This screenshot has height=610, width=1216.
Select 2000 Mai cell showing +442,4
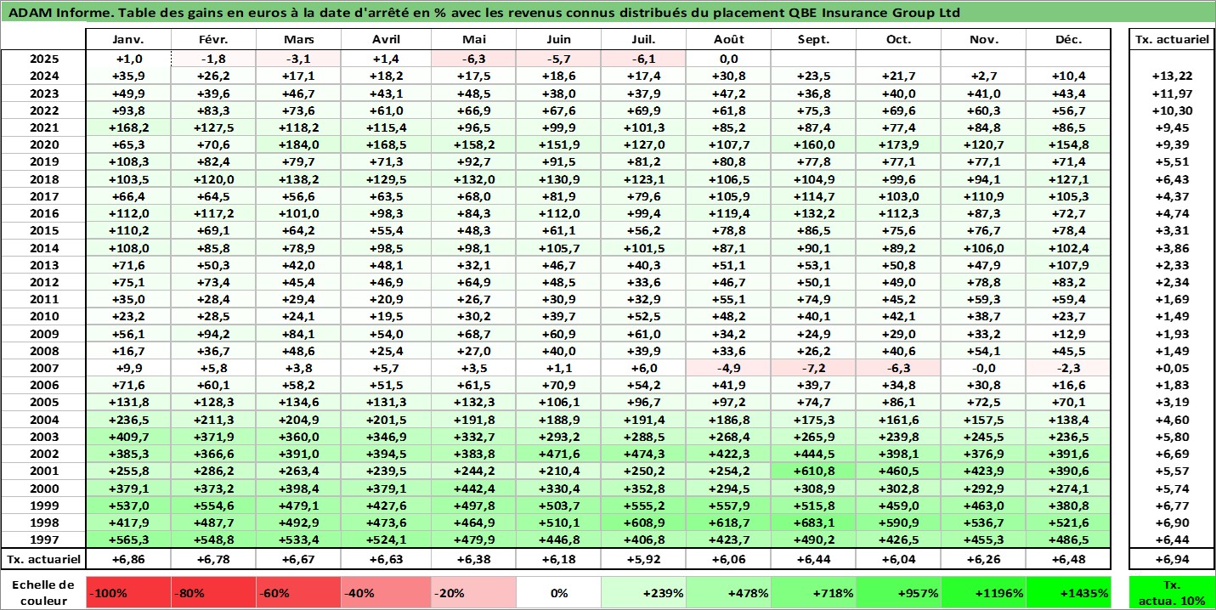(472, 489)
